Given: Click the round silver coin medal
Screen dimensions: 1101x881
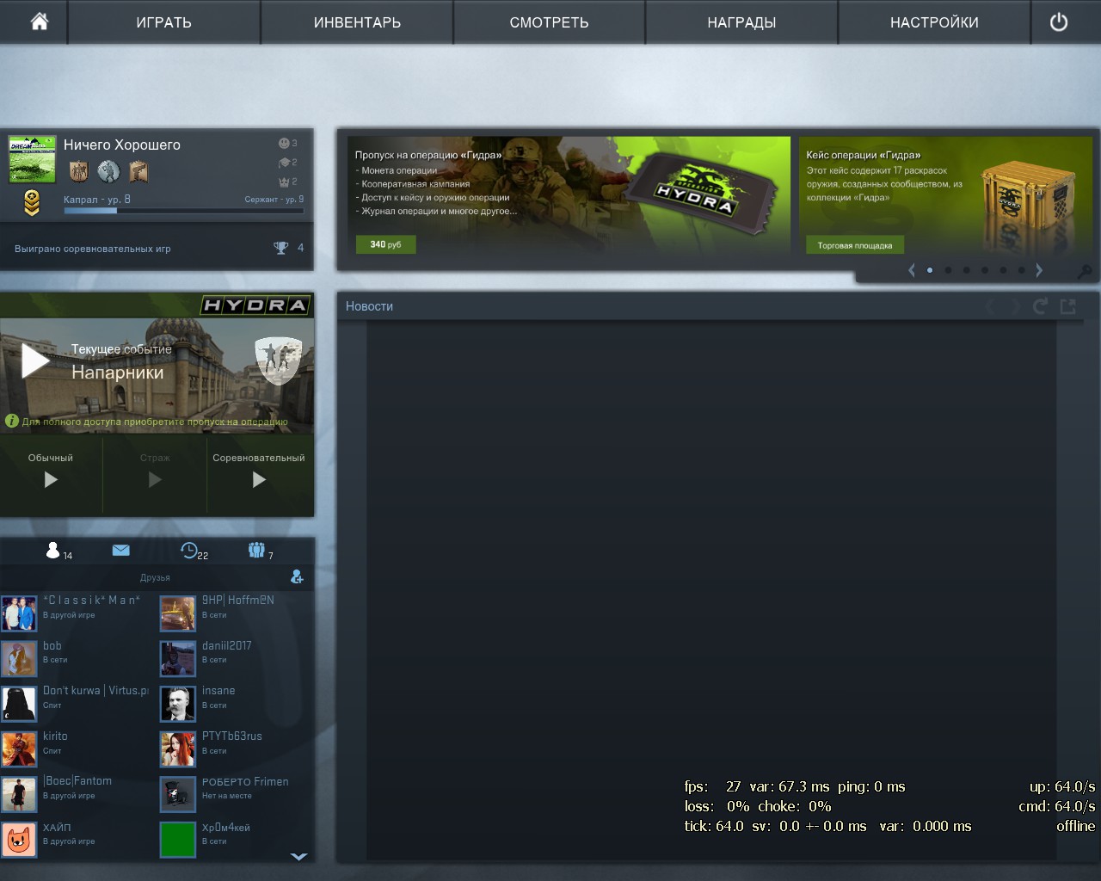Looking at the screenshot, I should (108, 171).
